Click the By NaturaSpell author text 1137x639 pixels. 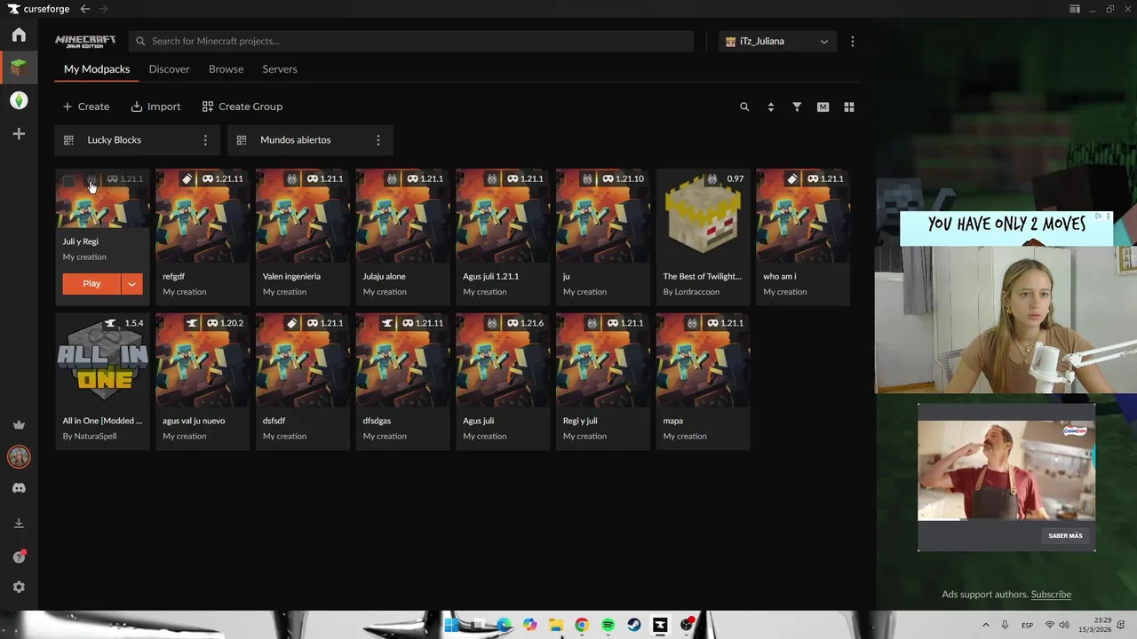[x=89, y=437]
